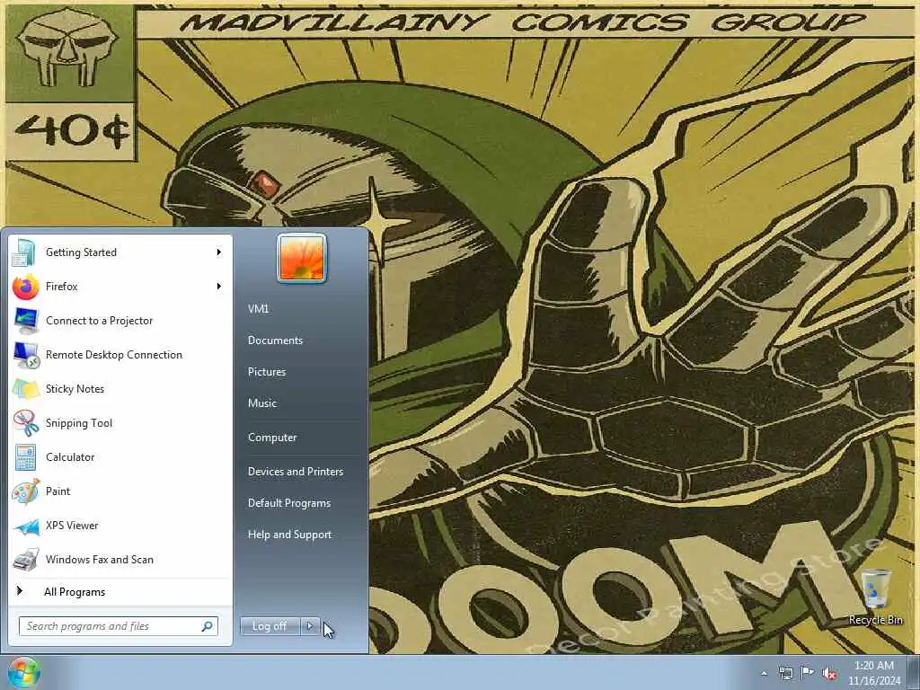The height and width of the screenshot is (690, 920).
Task: Open the Pictures library
Action: pyautogui.click(x=267, y=372)
